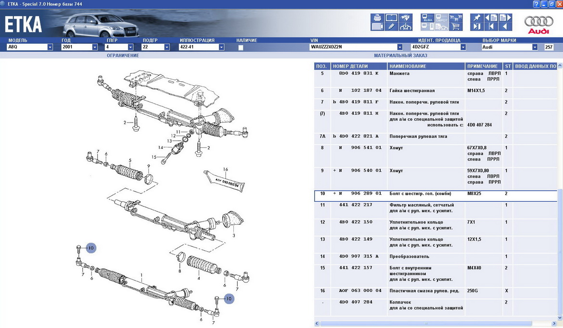
Task: Expand the МОДЕЛЬ dropdown showing A8Q
Action: (50, 47)
